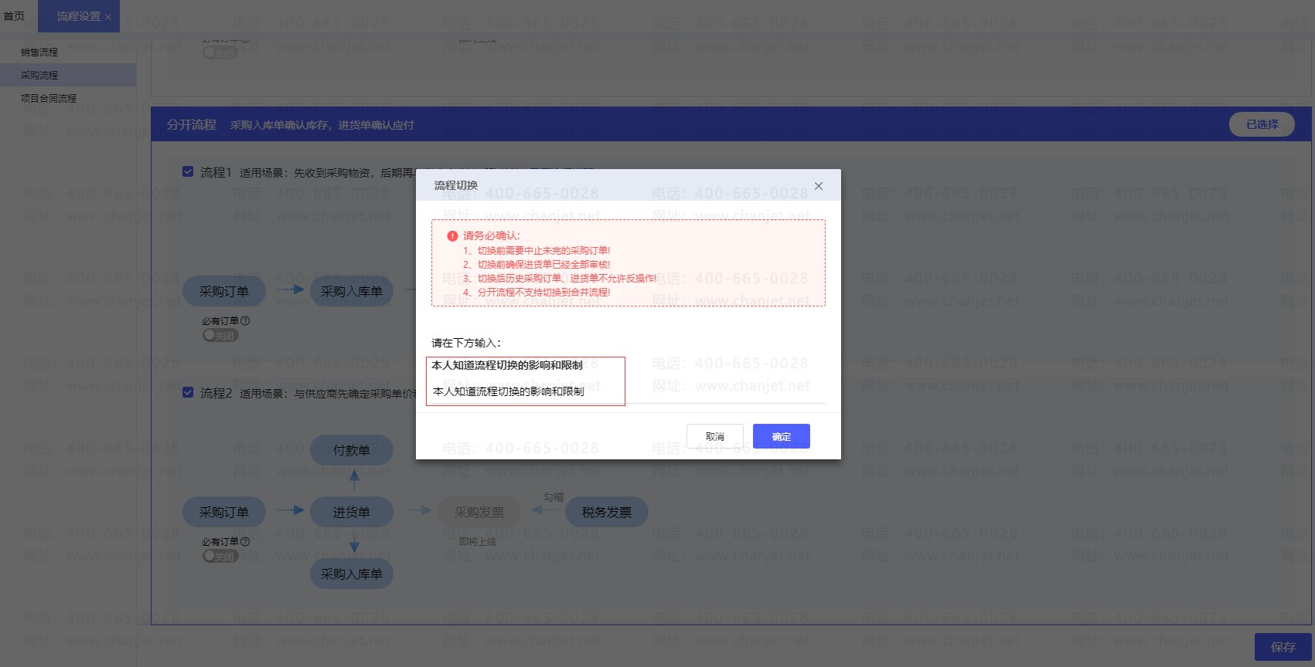The image size is (1315, 667).
Task: Click the 税务发票 flow node
Action: tap(606, 512)
